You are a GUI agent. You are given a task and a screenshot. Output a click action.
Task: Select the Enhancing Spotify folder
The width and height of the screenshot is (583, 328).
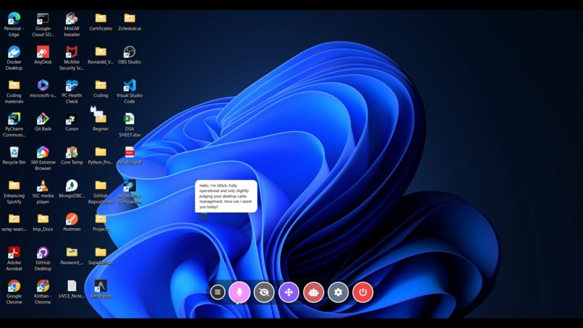14,192
